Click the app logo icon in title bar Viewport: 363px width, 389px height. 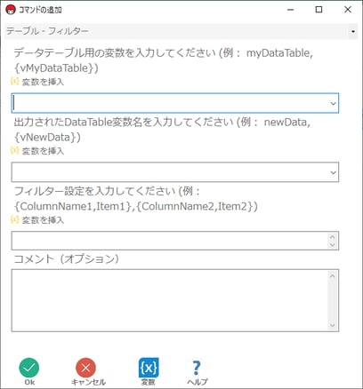click(x=11, y=10)
